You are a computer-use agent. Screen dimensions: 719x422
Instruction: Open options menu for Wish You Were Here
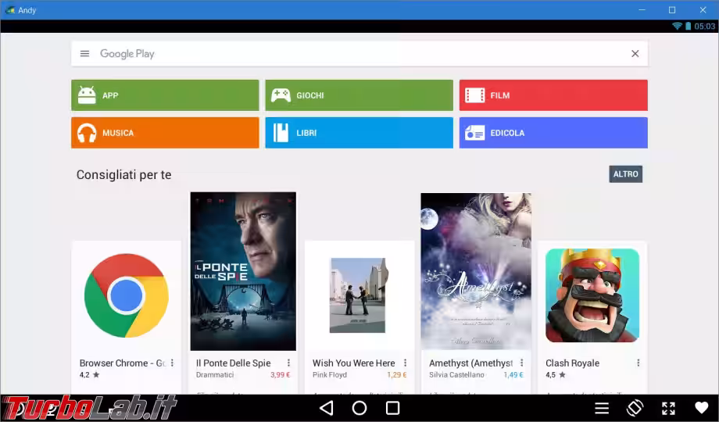point(405,363)
